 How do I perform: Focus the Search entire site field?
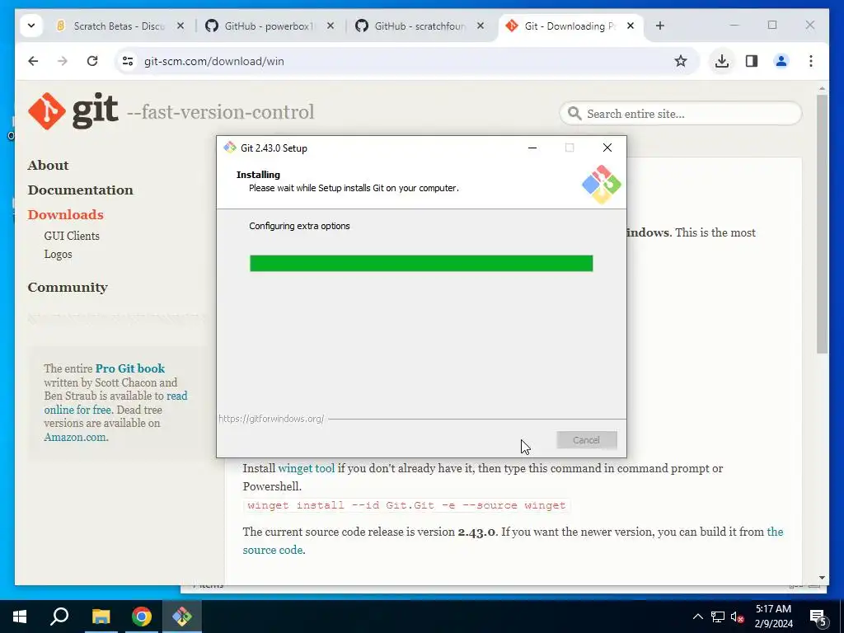tap(681, 114)
